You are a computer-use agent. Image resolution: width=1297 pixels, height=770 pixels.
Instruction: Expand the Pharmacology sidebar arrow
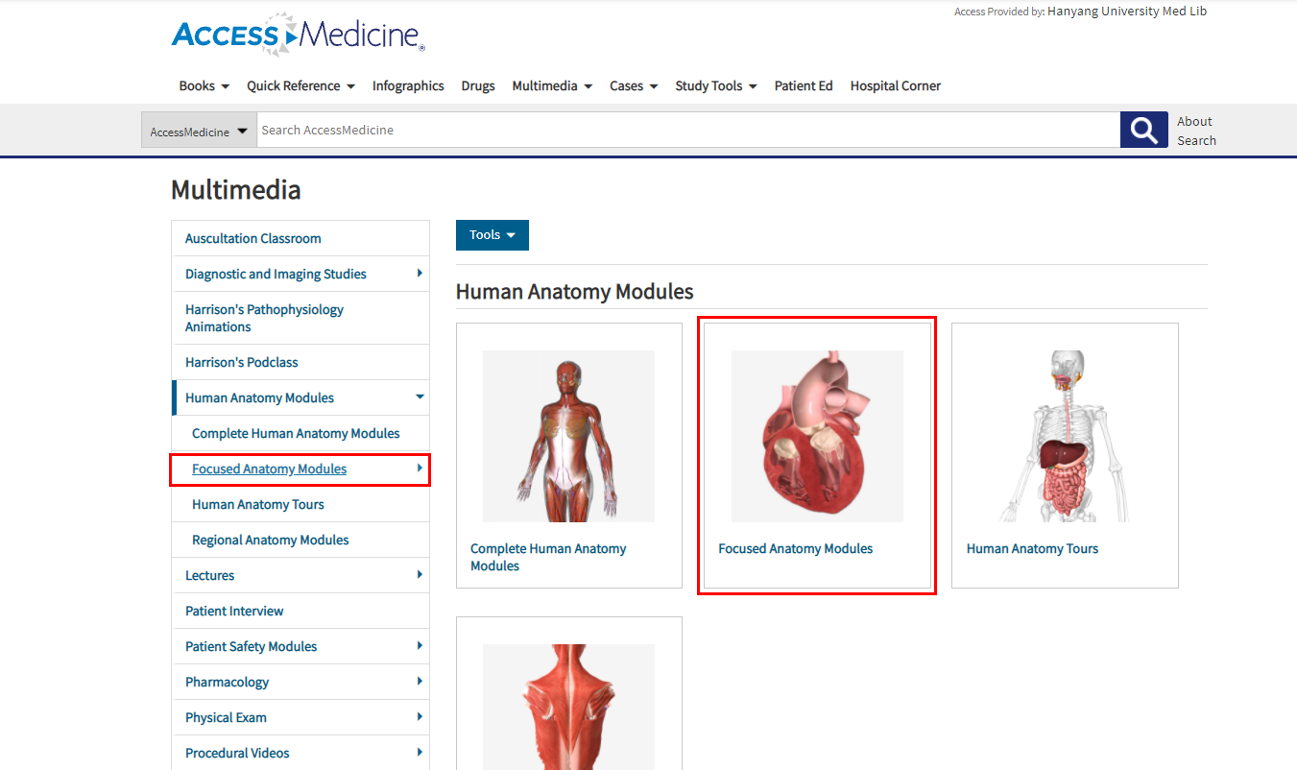420,682
